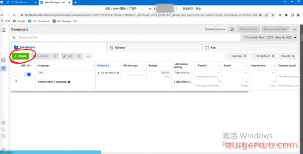Click Review and publish button

point(275,30)
